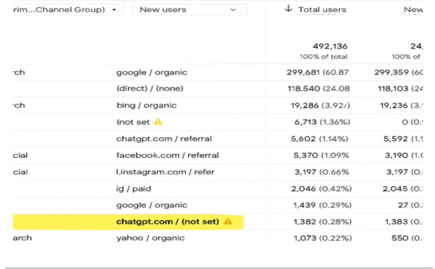Image resolution: width=435 pixels, height=269 pixels.
Task: Click the sort arrow beside Total users
Action: tap(288, 9)
